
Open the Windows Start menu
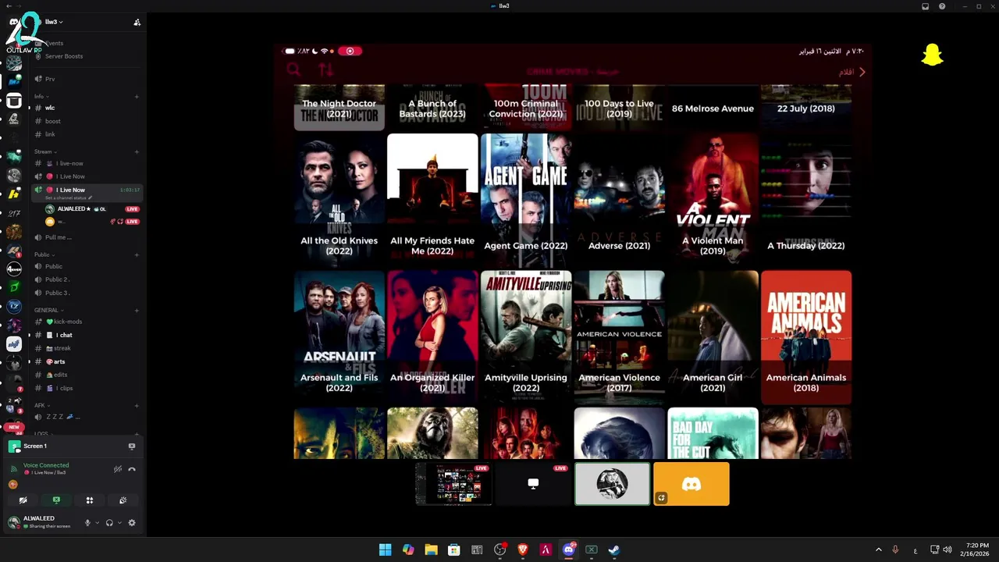coord(385,550)
